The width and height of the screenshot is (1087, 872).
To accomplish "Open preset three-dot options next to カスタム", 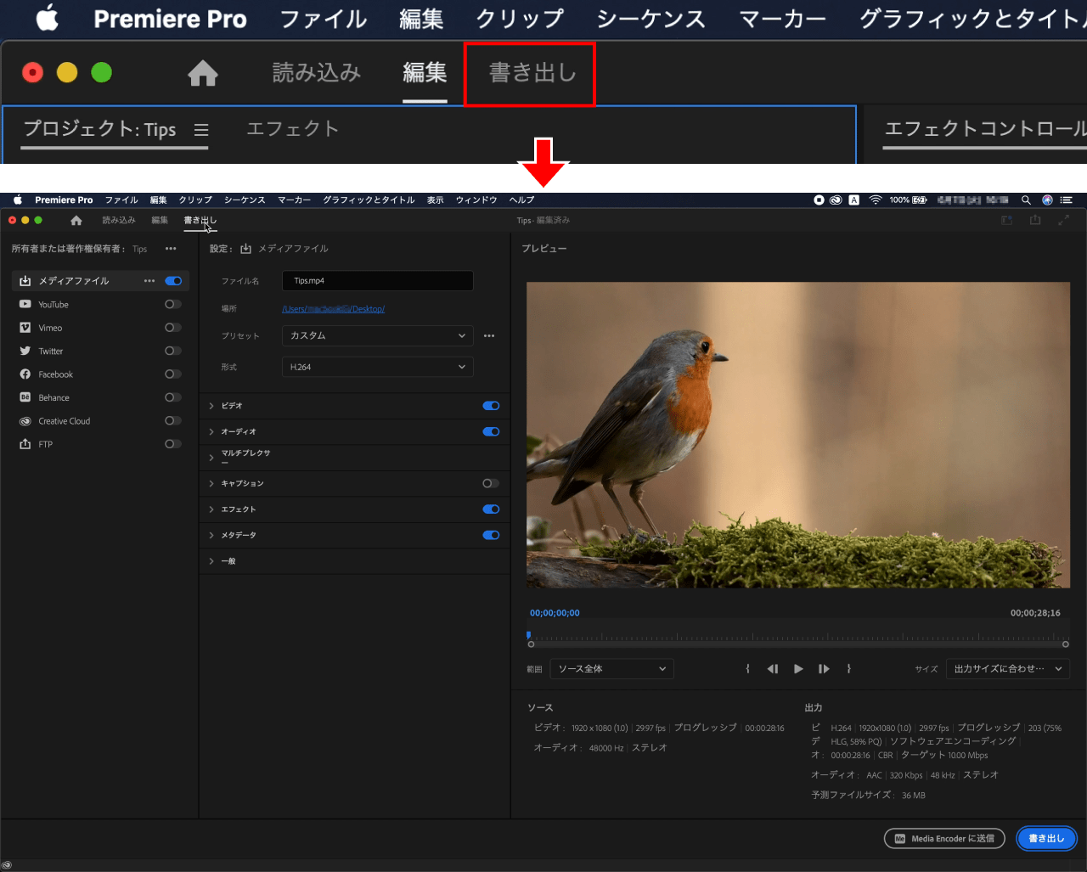I will tap(489, 335).
